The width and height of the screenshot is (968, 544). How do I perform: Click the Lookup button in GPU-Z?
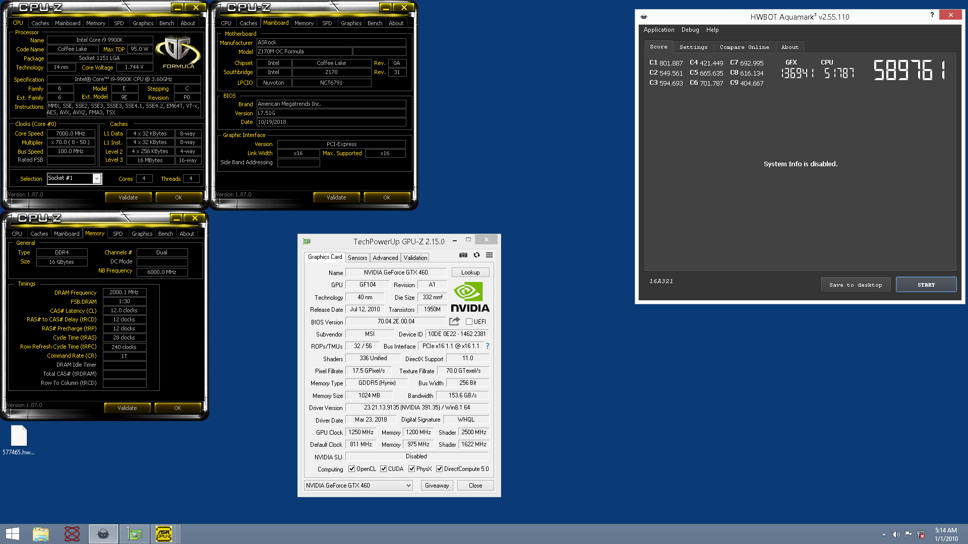(x=470, y=273)
